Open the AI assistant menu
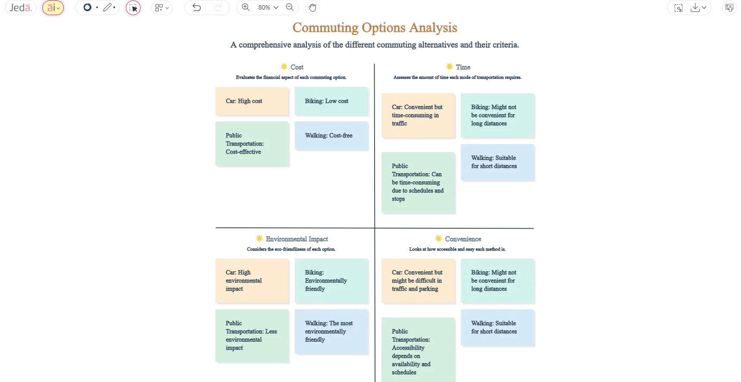This screenshot has height=382, width=741. (52, 7)
